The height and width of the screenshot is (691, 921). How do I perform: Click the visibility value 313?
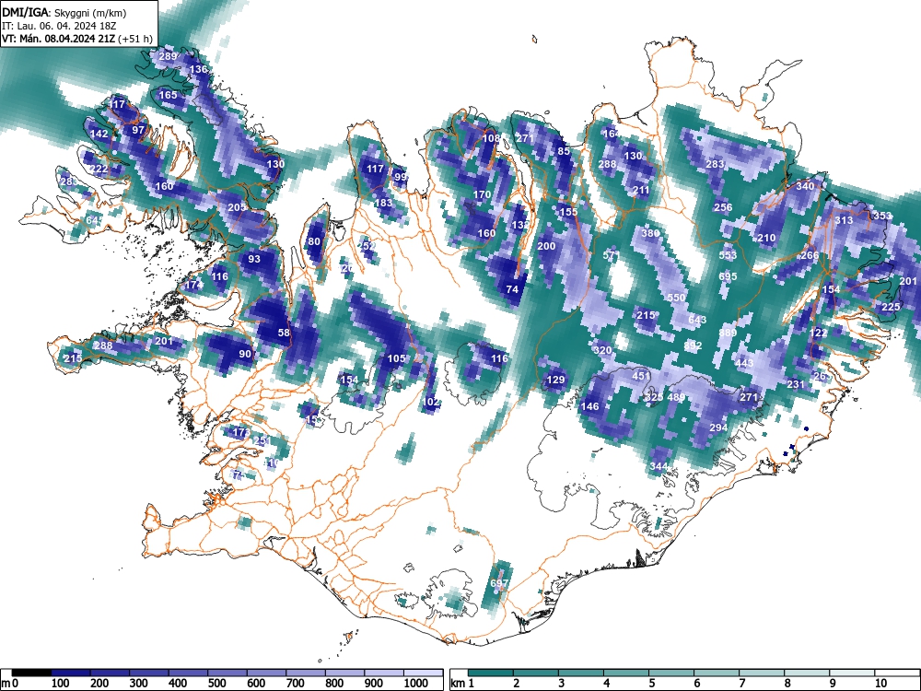844,220
